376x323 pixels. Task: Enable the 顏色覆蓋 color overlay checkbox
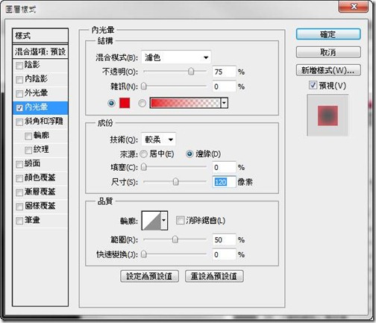(19, 178)
